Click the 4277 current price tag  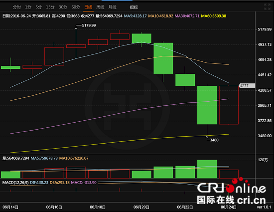tap(247, 86)
